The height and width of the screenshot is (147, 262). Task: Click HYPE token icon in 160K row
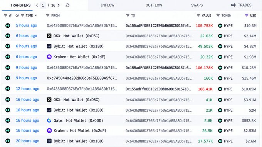[220, 78]
